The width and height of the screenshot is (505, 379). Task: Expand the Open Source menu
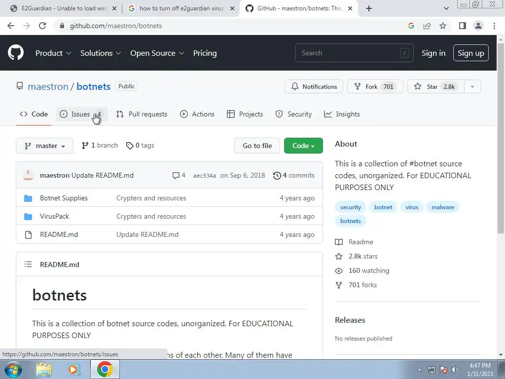click(157, 53)
